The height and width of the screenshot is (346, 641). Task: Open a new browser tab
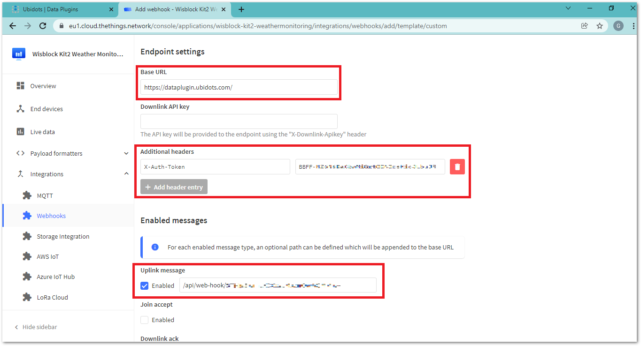tap(241, 9)
